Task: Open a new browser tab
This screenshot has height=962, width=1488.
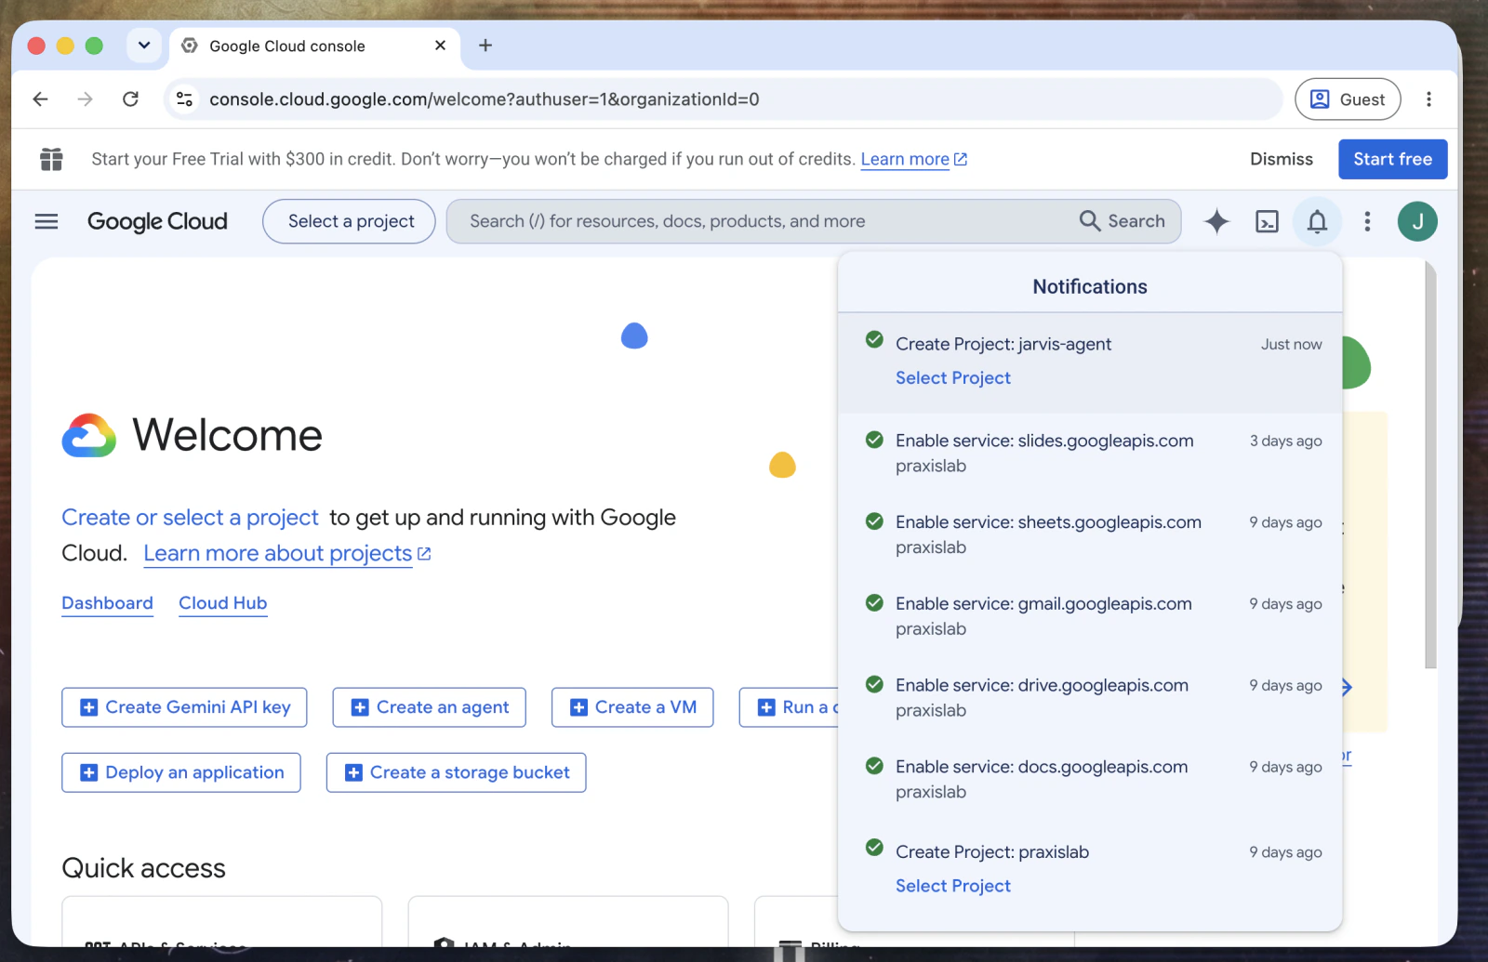Action: 485,46
